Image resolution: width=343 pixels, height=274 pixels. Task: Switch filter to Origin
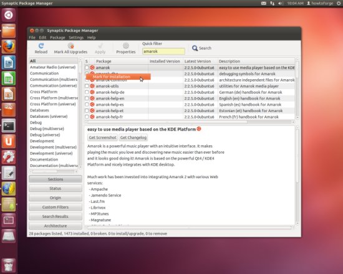point(56,198)
